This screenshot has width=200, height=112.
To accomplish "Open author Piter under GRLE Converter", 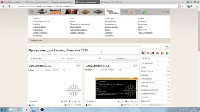I will click(90, 105).
